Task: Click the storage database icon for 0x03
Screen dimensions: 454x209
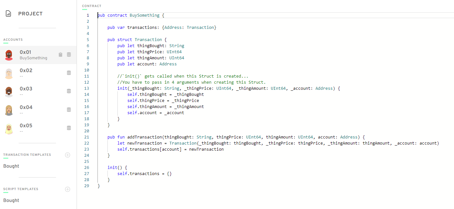Action: tap(69, 91)
